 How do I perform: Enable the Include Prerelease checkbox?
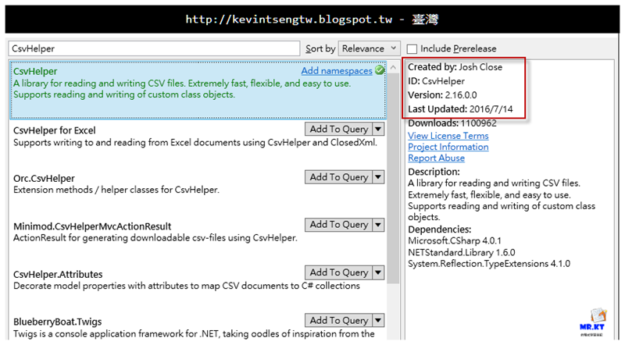coord(412,49)
